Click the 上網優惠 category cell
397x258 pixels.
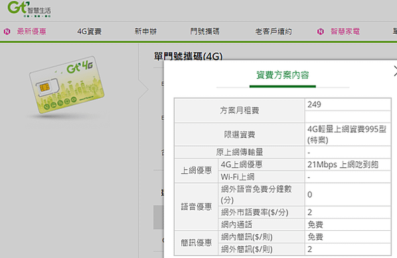[197, 170]
